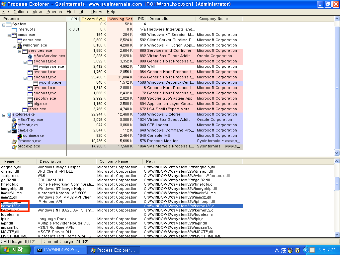Image resolution: width=340 pixels, height=255 pixels.
Task: Click the VBoxService.exe cube icon
Action: click(30, 56)
